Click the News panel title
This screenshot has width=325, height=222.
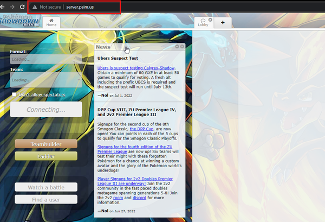pyautogui.click(x=103, y=47)
